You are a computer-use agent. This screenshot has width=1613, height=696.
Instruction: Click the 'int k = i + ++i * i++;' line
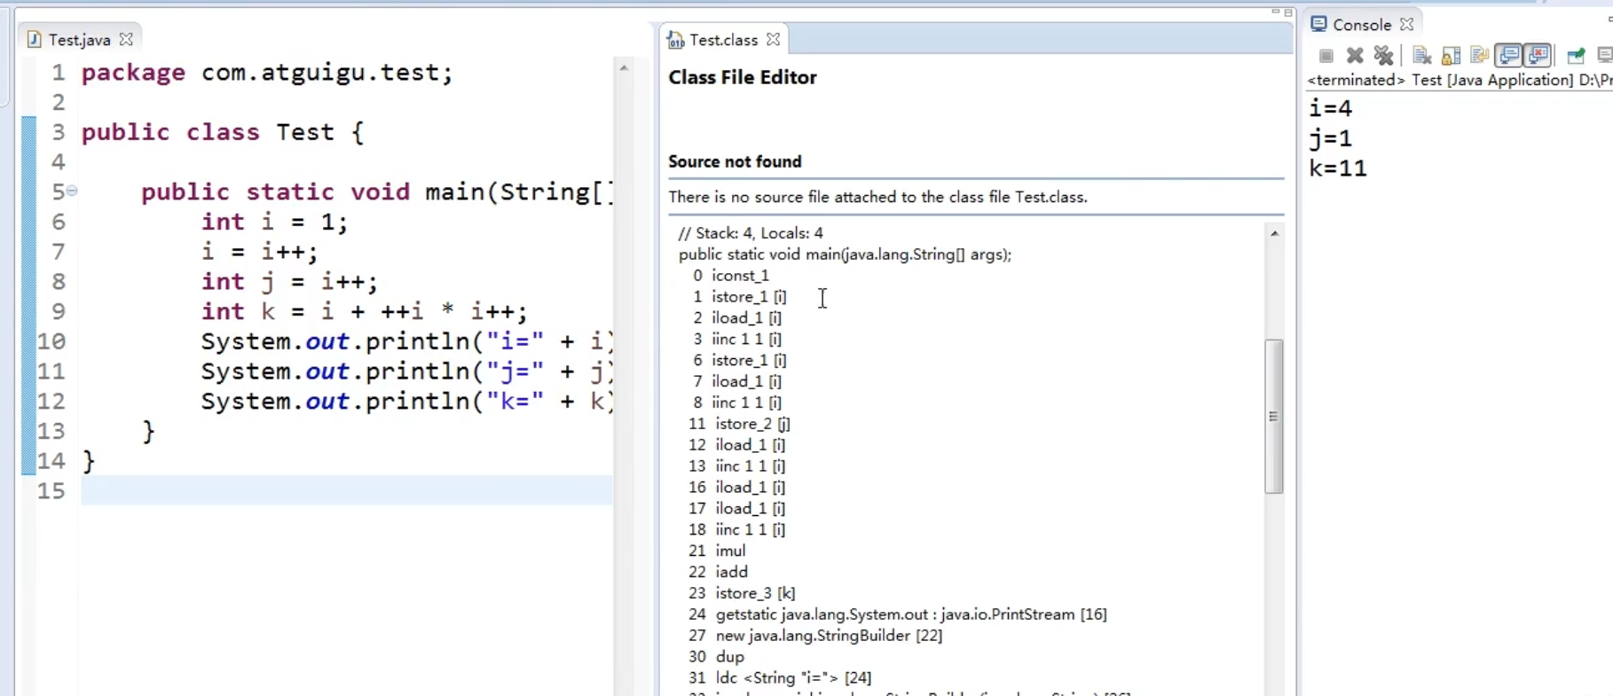click(364, 312)
